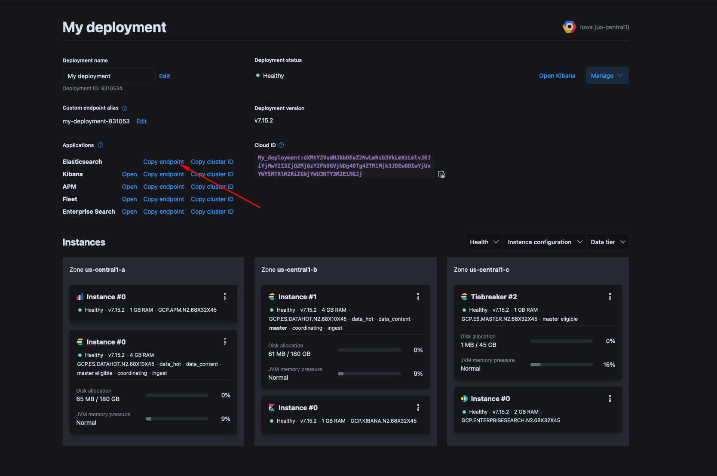717x476 pixels.
Task: Click green Healthy deployment status dot
Action: tap(258, 75)
